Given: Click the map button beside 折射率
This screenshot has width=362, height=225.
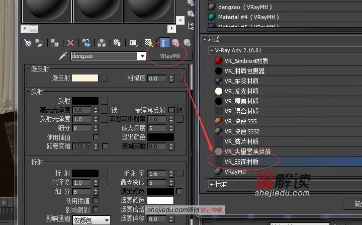Looking at the screenshot, I should [179, 174].
